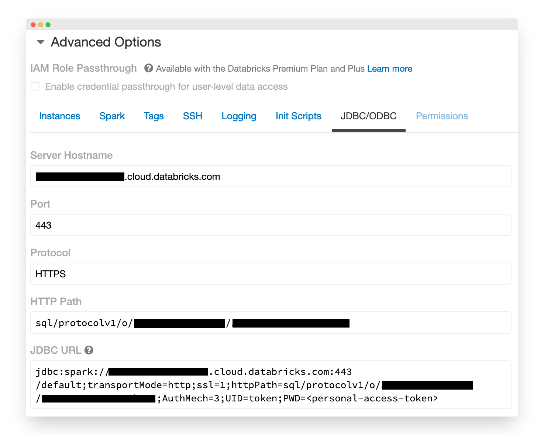Image resolution: width=544 pixels, height=435 pixels.
Task: Click the Protocol field showing HTTPS
Action: click(x=271, y=274)
